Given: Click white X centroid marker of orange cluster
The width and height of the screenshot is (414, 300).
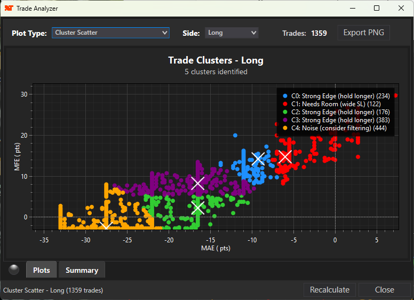Looking at the screenshot, I should pos(106,226).
